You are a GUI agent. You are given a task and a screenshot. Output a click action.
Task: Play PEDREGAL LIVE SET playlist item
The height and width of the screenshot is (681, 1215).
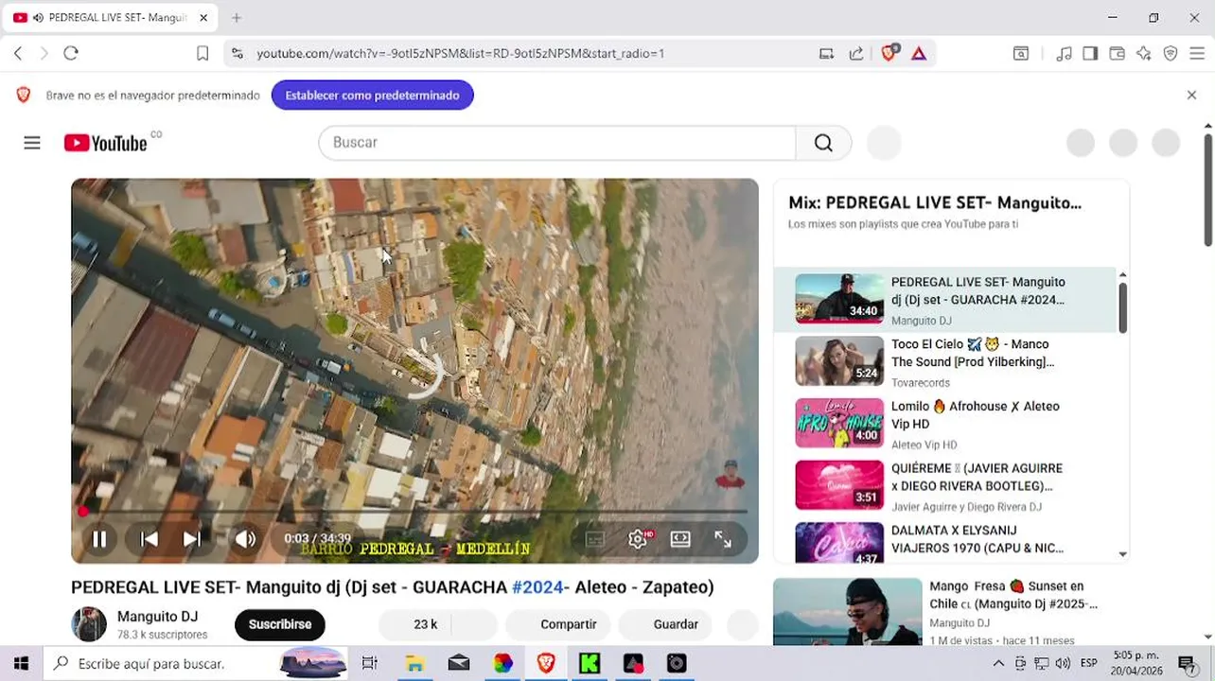tap(945, 300)
